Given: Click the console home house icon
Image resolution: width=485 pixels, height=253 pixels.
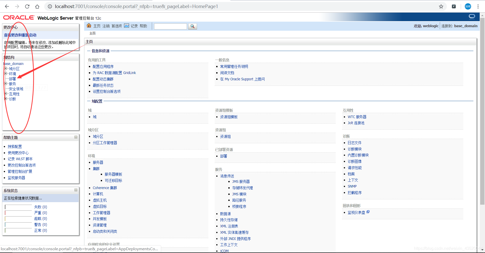Looking at the screenshot, I should tap(89, 25).
